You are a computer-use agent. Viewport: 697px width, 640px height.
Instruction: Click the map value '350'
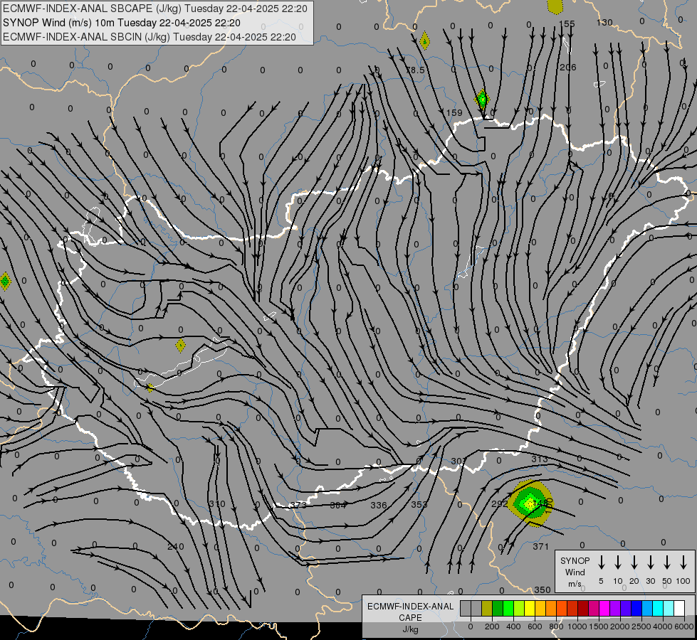point(543,590)
